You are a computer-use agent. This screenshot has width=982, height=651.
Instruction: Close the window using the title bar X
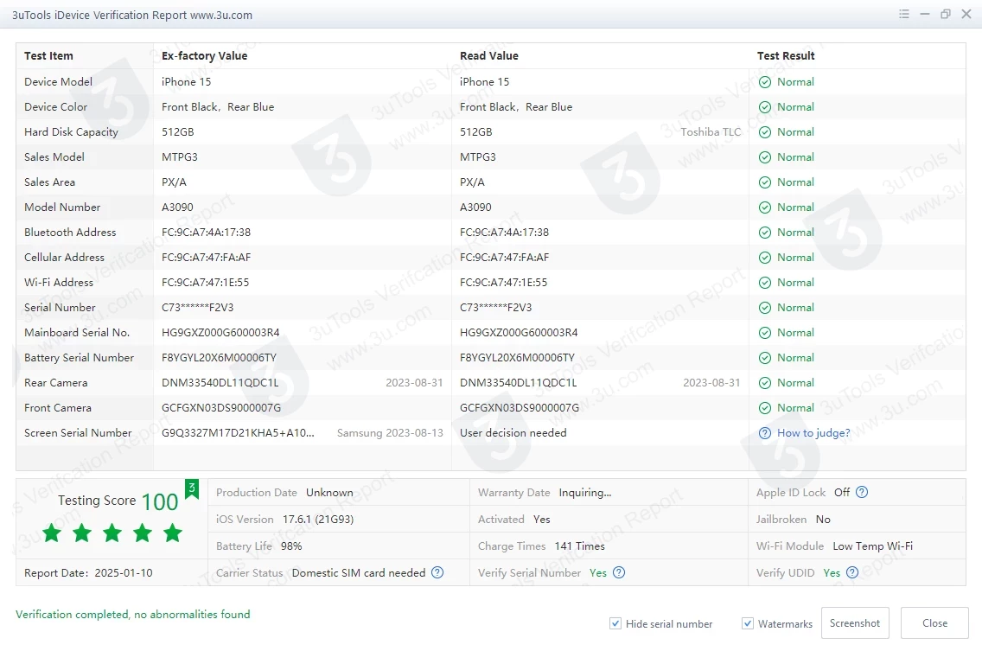(966, 14)
